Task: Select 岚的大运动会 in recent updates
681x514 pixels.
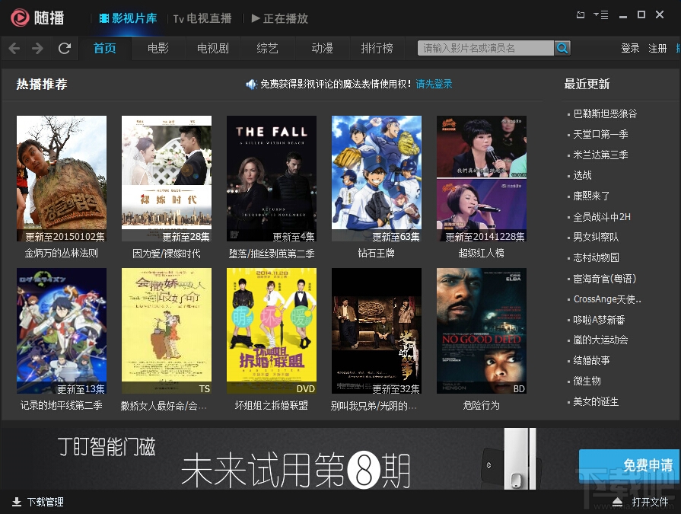Action: (600, 340)
